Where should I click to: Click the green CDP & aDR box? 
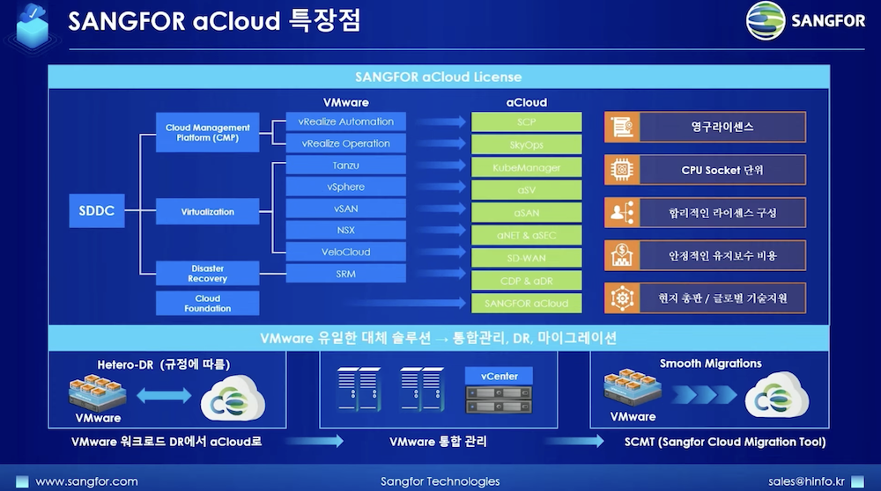tap(527, 281)
